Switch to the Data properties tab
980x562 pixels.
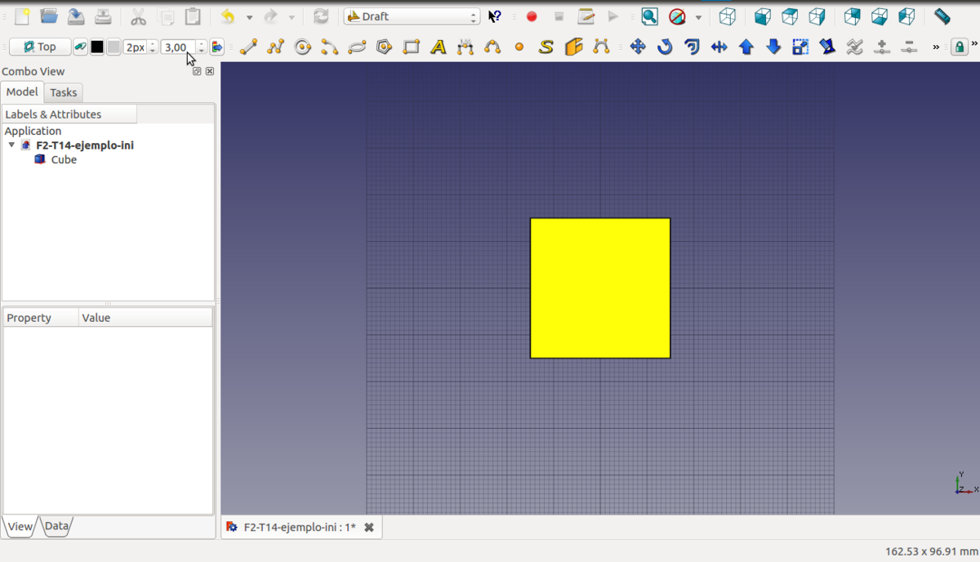coord(56,526)
